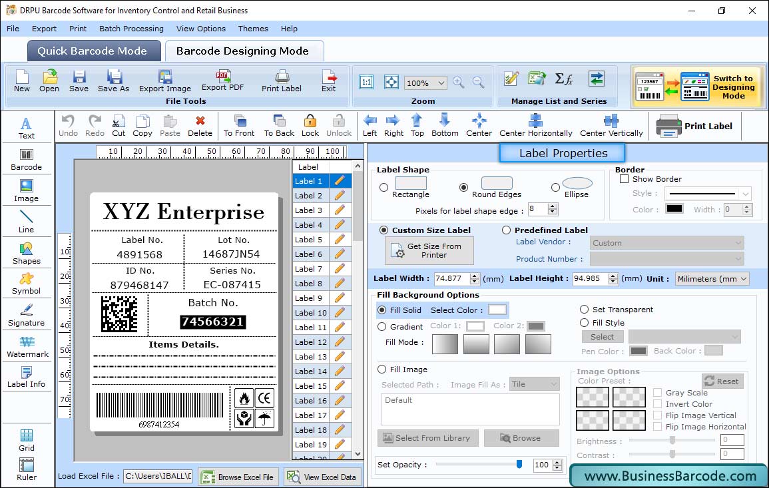Viewport: 769px width, 488px height.
Task: Create a New label file
Action: coord(21,81)
